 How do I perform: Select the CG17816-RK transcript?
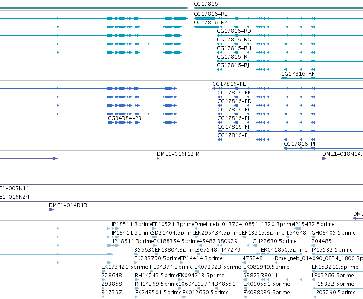211,23
